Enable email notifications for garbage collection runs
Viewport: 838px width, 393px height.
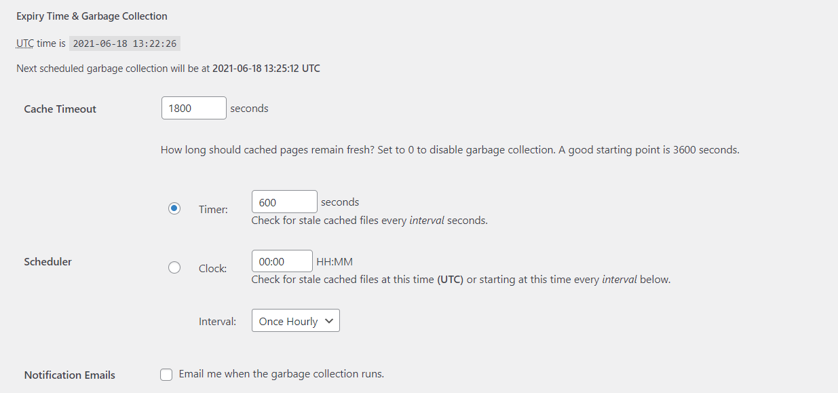click(x=166, y=373)
